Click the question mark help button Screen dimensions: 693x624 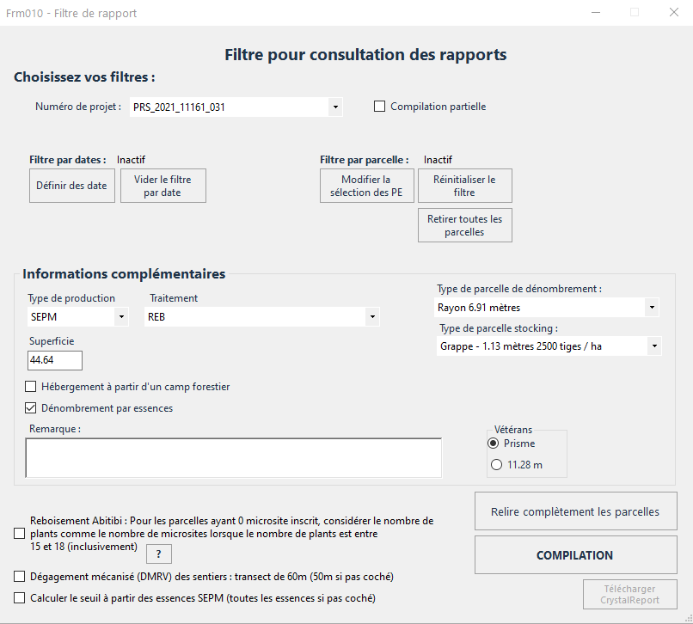[x=158, y=554]
